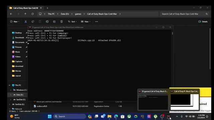Open the View dropdown
This screenshot has height=120, width=214.
(86, 22)
